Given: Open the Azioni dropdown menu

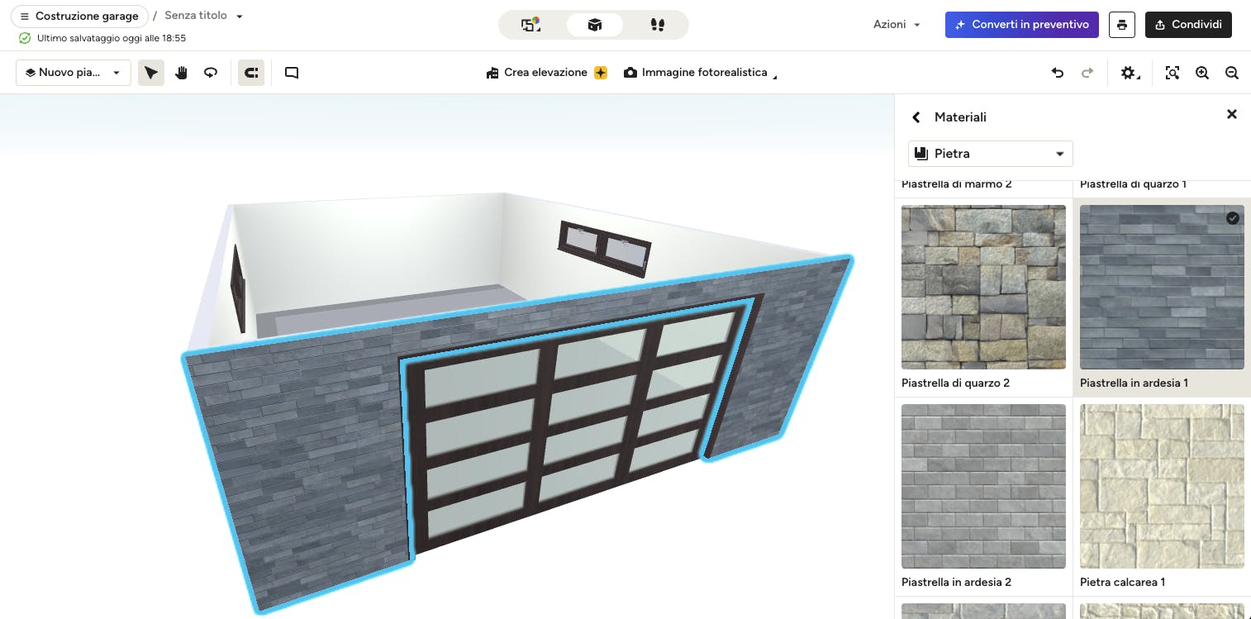Looking at the screenshot, I should 897,25.
